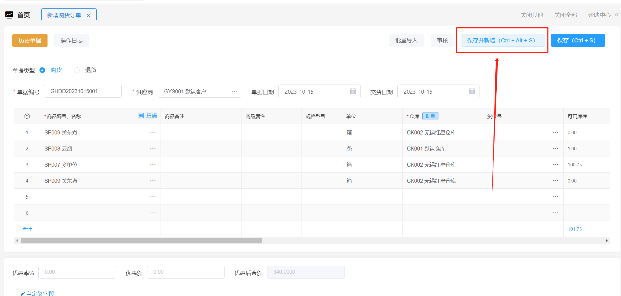Open 货位号 picker ellipsis in row 2
621x296 pixels.
pyautogui.click(x=555, y=148)
